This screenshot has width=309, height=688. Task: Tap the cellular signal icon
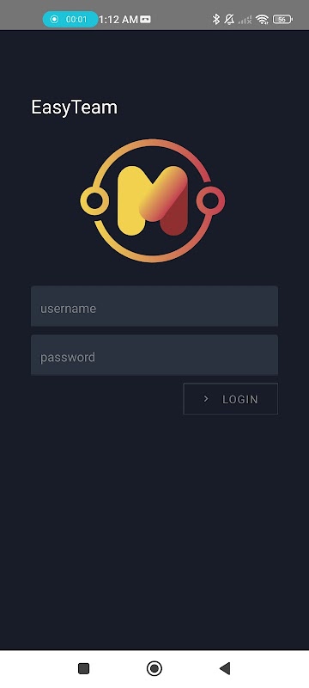[245, 20]
